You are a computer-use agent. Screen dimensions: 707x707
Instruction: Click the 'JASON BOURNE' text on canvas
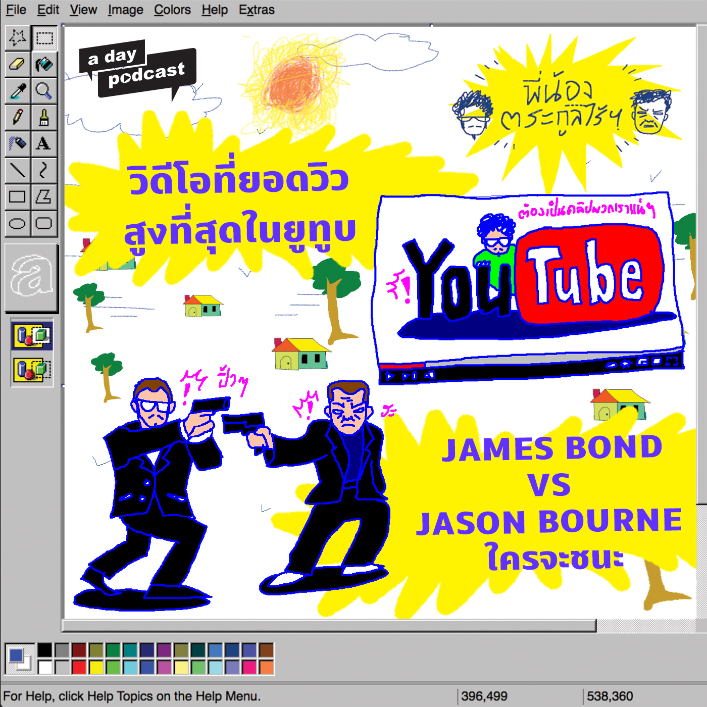549,522
